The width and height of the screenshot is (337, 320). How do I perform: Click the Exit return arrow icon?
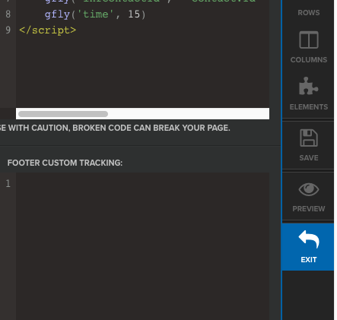309,239
